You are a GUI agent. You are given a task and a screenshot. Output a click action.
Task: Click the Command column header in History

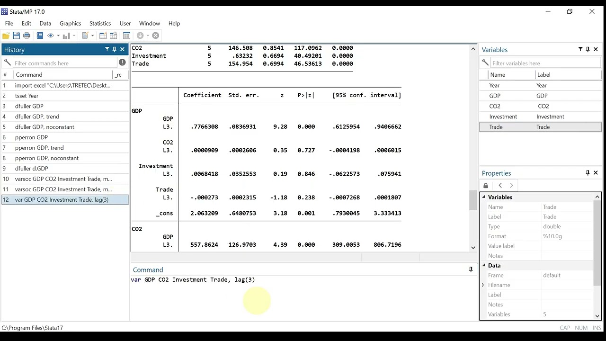tap(63, 75)
